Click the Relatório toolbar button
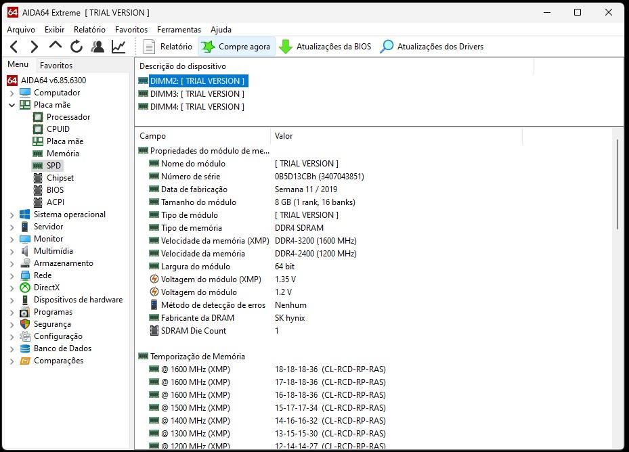 click(x=168, y=47)
